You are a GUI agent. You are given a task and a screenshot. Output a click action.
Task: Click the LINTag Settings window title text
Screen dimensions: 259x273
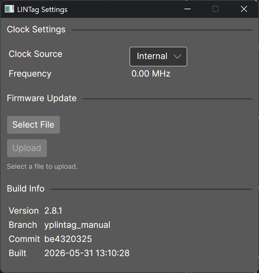coord(42,10)
